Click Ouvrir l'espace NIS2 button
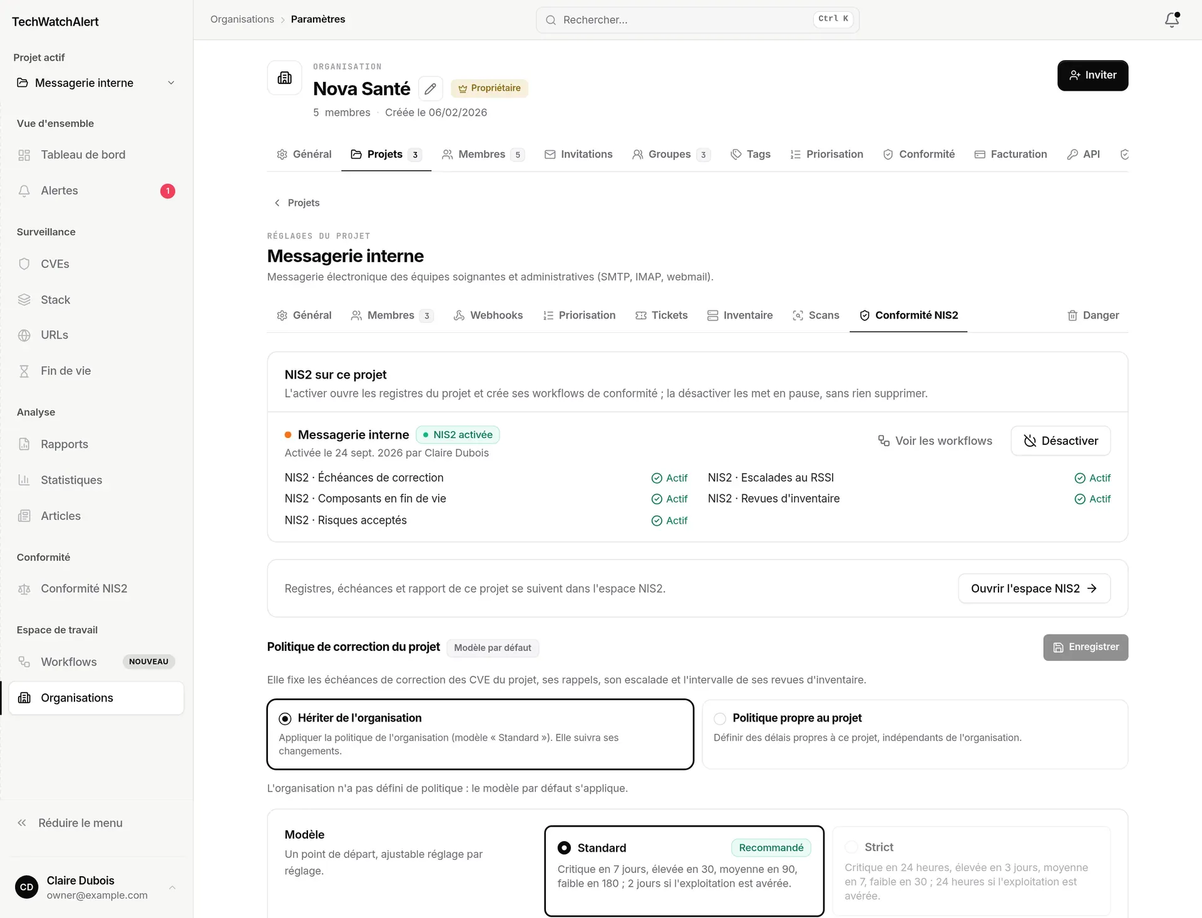The image size is (1202, 918). pyautogui.click(x=1034, y=589)
